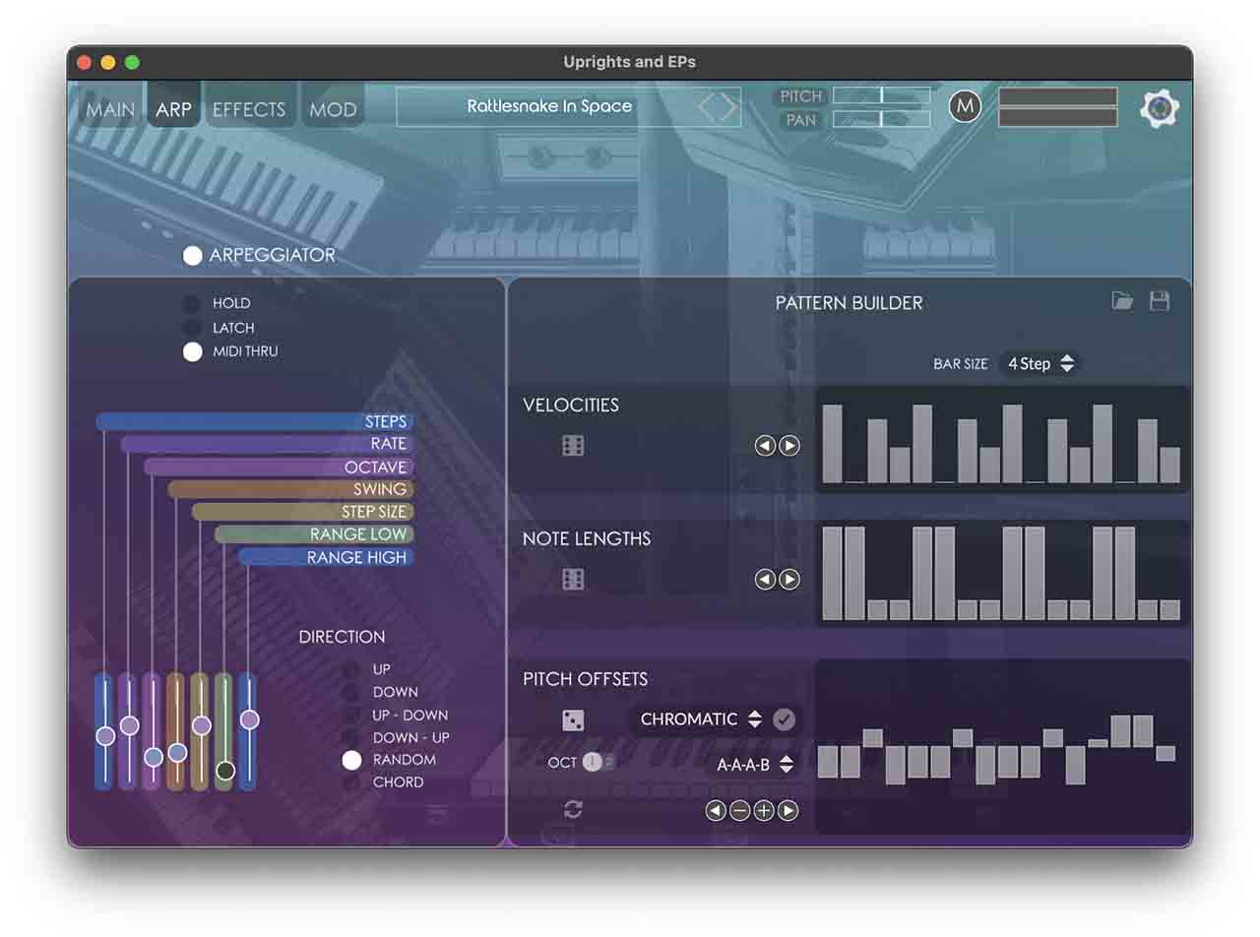The height and width of the screenshot is (937, 1260).
Task: Switch to the Effects tab
Action: (249, 109)
